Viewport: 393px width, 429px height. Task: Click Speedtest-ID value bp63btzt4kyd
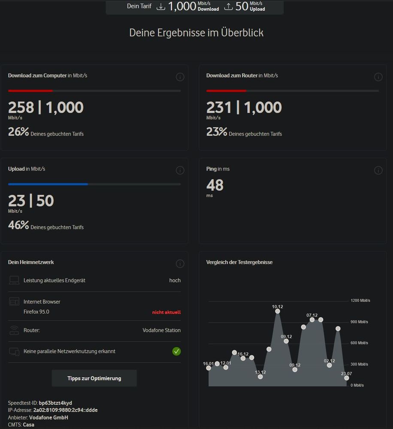click(x=55, y=403)
